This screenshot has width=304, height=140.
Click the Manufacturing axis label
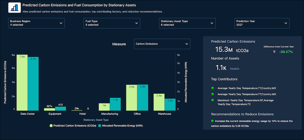coord(110,114)
